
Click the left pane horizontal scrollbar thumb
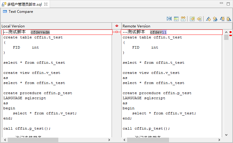click(33, 140)
